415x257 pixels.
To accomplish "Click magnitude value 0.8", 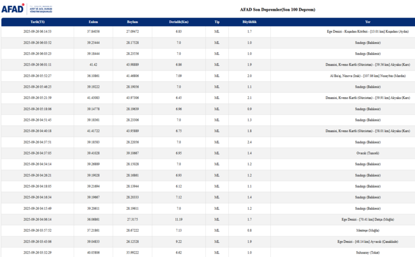I will click(250, 230).
